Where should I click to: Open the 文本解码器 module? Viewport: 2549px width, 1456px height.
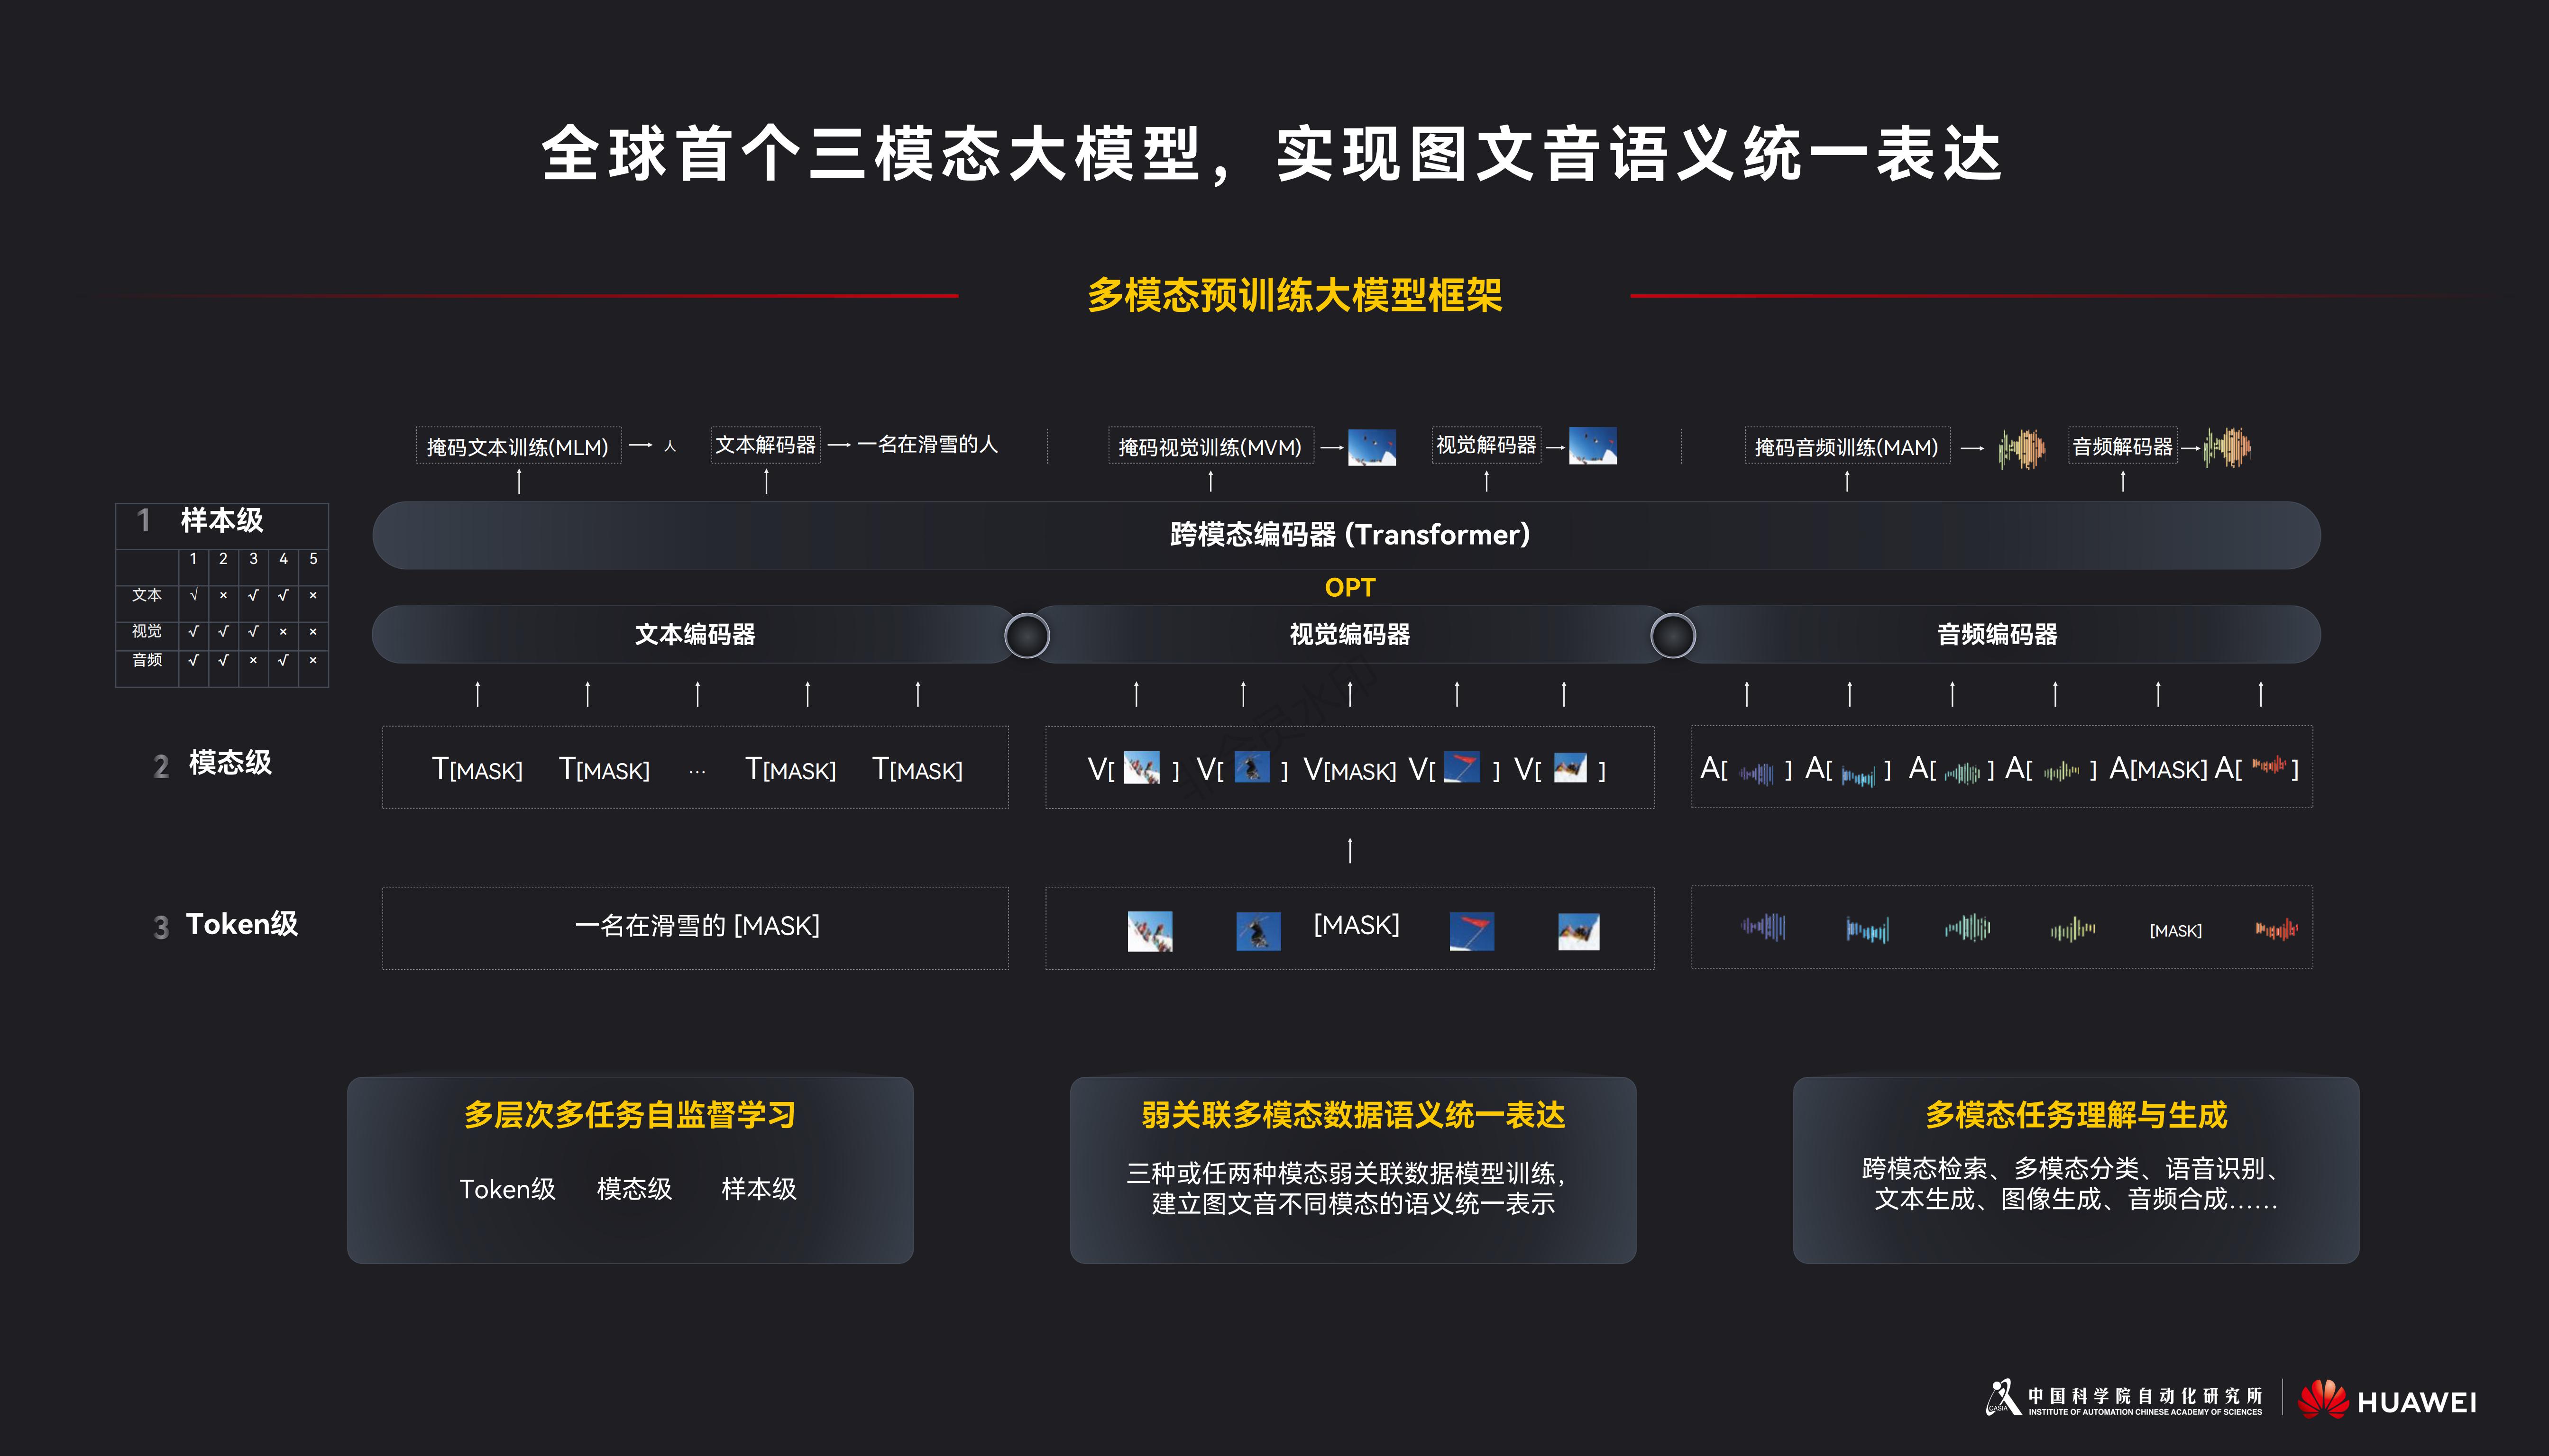pos(766,447)
